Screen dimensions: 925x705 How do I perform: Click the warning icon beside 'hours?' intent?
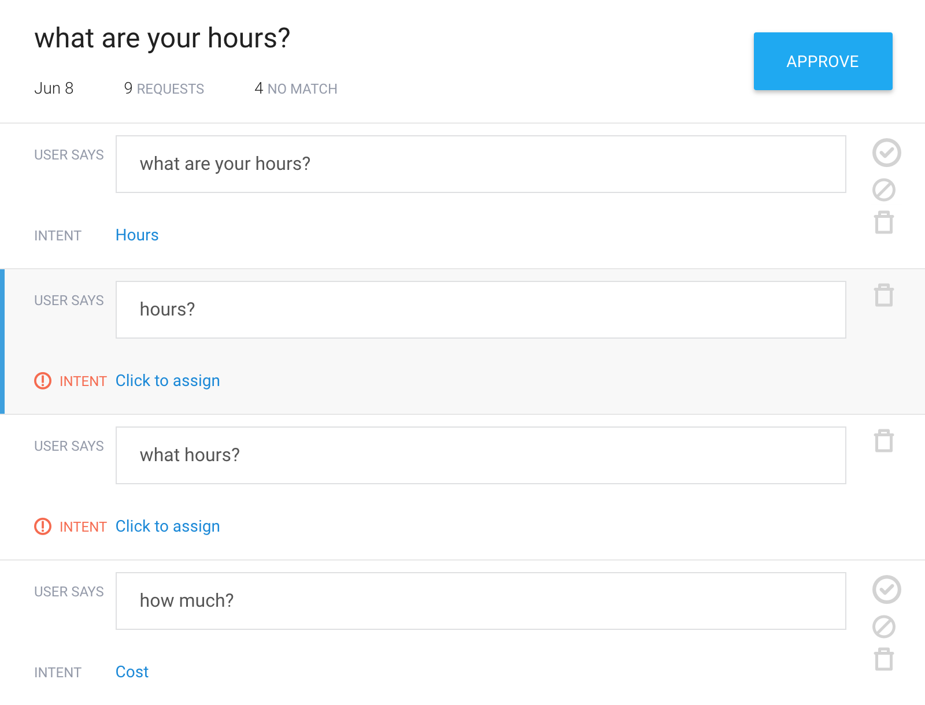[43, 381]
